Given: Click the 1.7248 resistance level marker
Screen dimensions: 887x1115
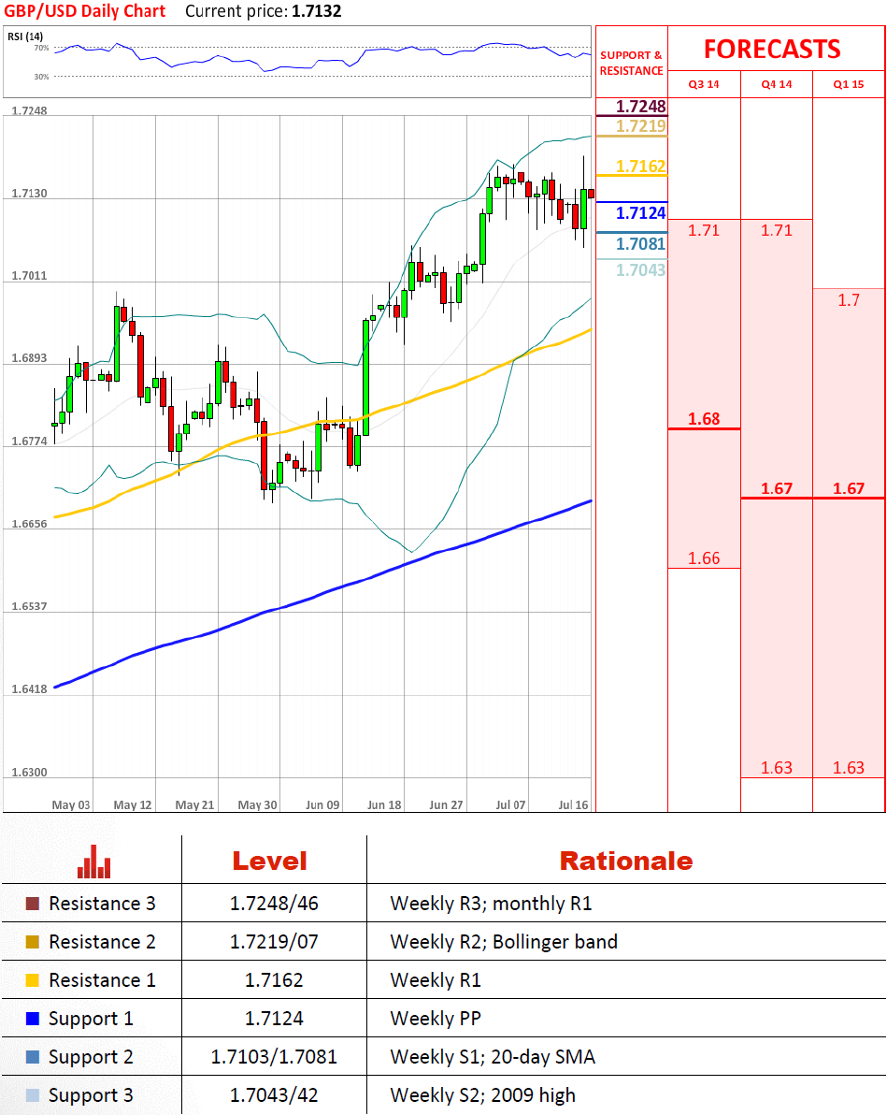Looking at the screenshot, I should tap(640, 107).
